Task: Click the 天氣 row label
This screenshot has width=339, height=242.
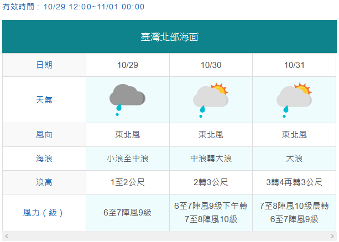Action: (x=44, y=100)
